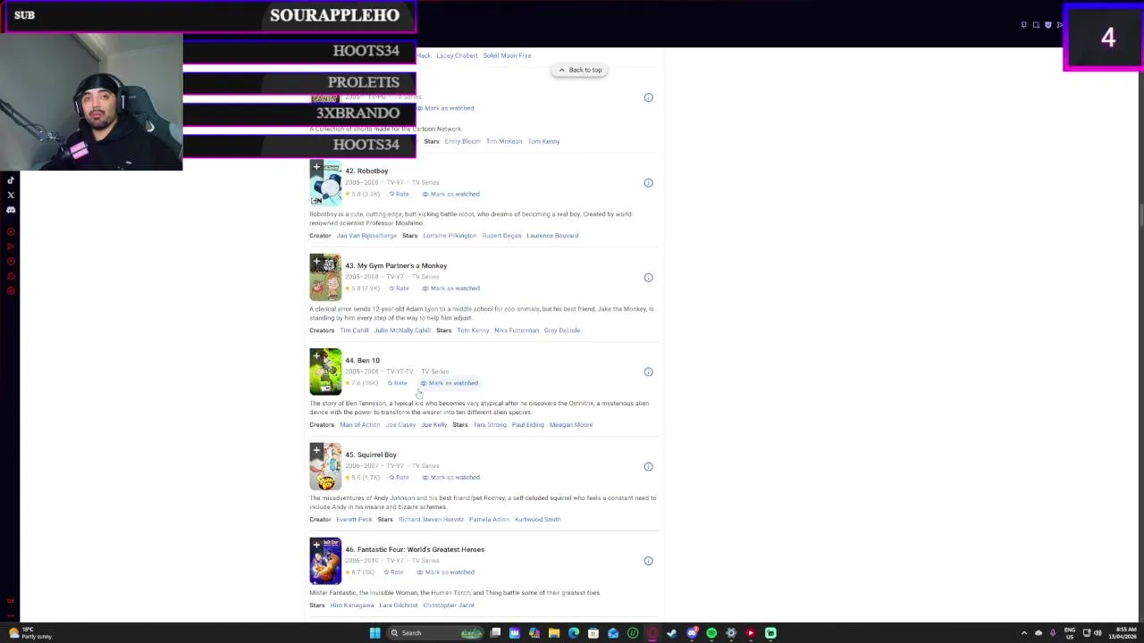The image size is (1144, 643).
Task: Open TikTok from the browser sidebar
Action: pos(11,180)
